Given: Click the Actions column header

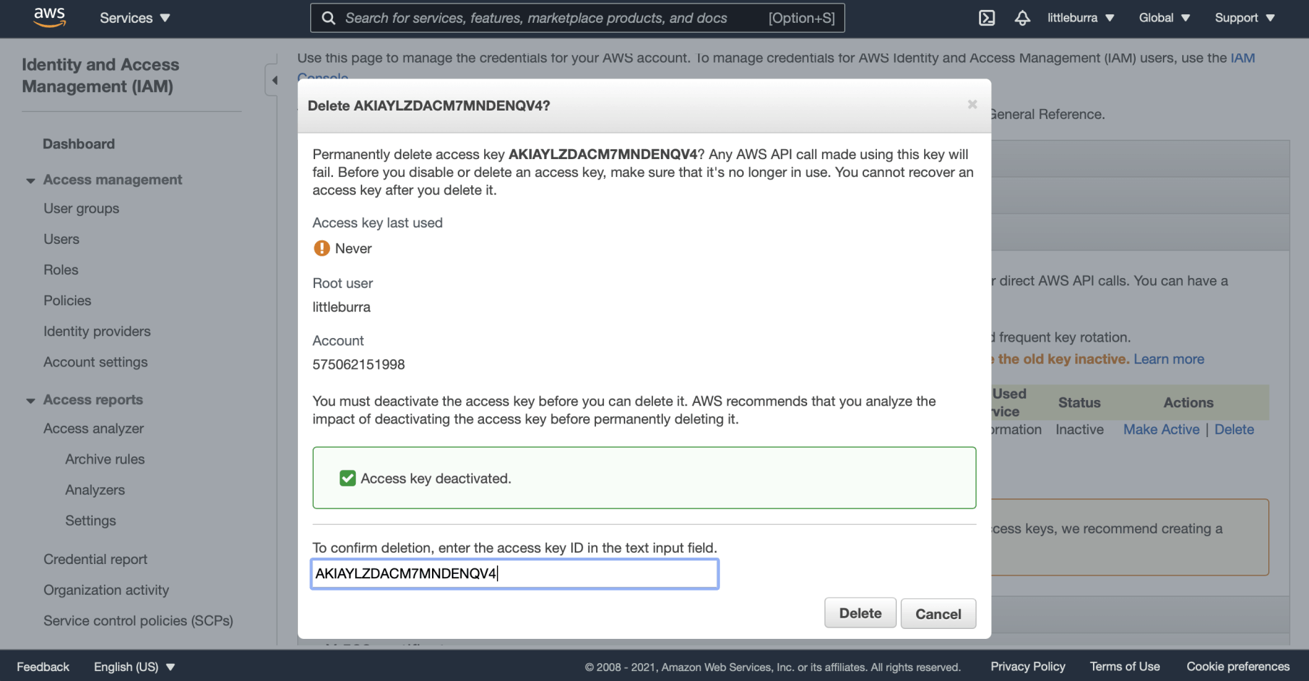Looking at the screenshot, I should pos(1189,402).
